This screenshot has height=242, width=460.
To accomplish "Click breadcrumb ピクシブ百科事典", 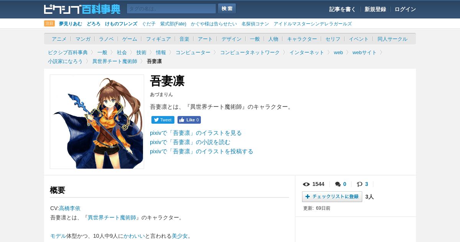I will click(68, 52).
